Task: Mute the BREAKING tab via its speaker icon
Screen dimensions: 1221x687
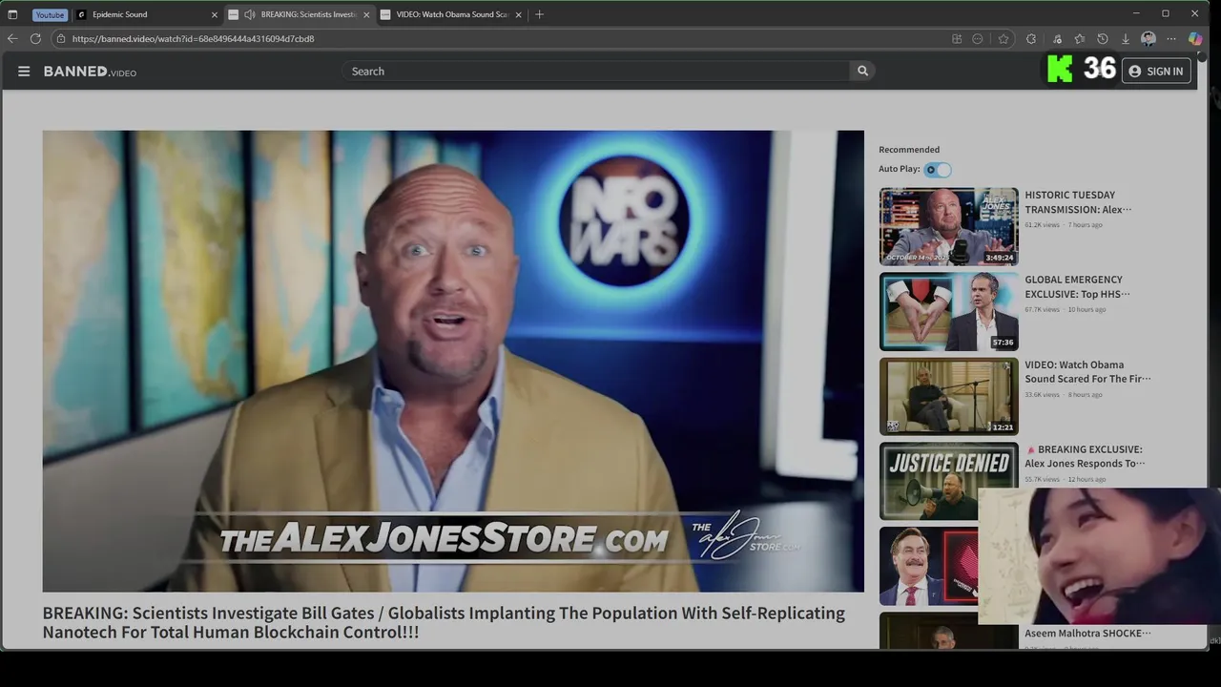Action: [x=249, y=14]
